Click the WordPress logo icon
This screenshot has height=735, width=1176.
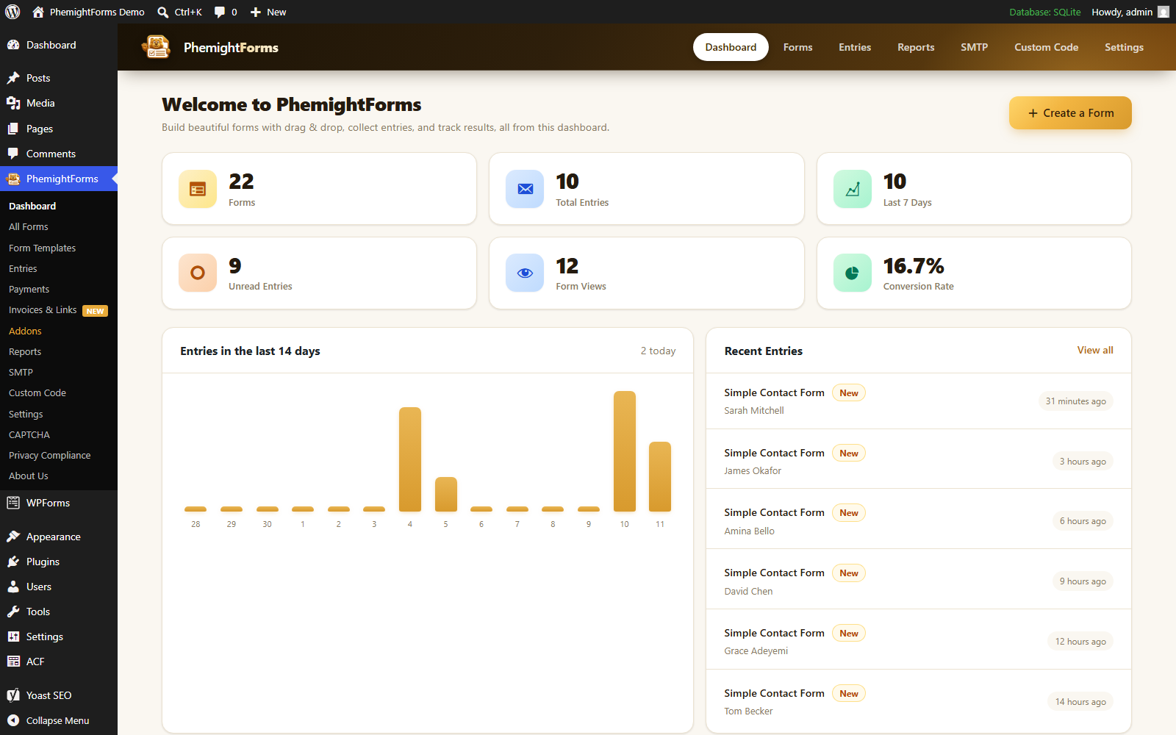(12, 12)
